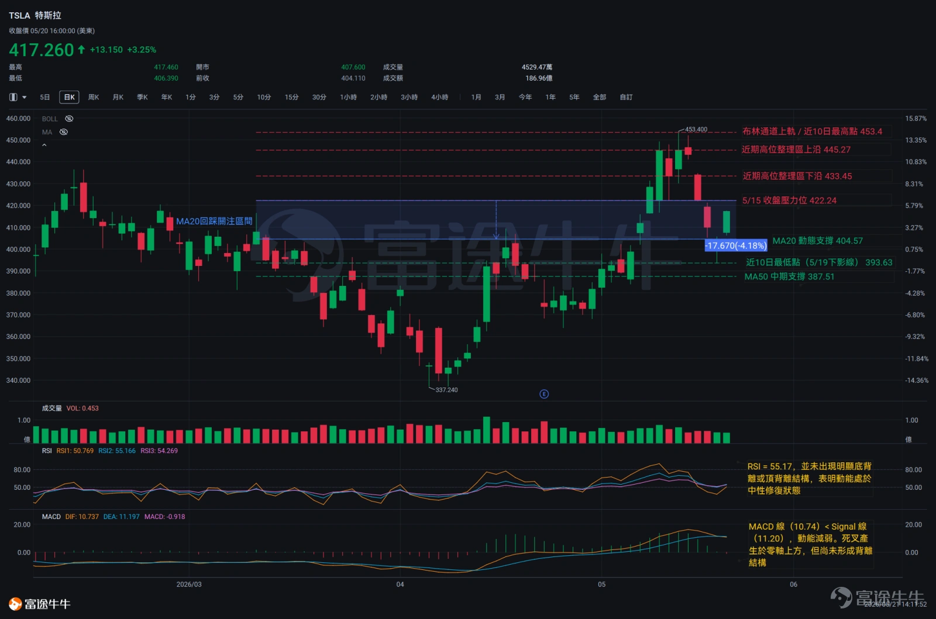Select the MA50 中期支撐 387.51 label
Image resolution: width=936 pixels, height=619 pixels.
(x=790, y=276)
